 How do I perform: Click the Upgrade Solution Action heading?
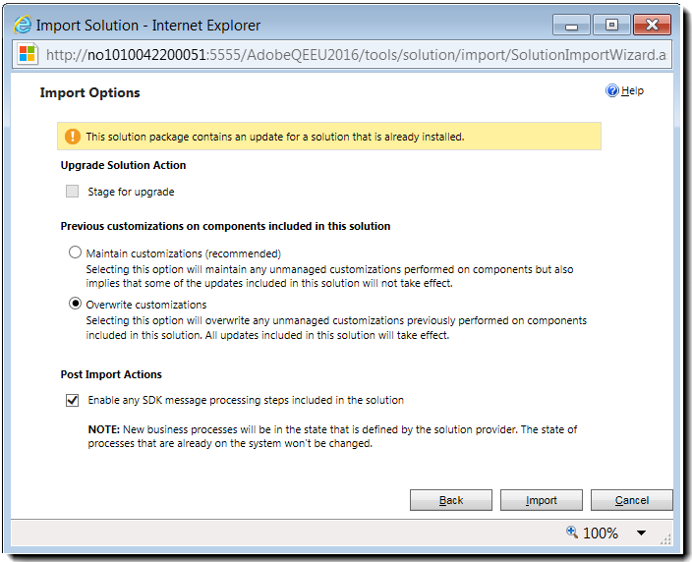[x=123, y=165]
